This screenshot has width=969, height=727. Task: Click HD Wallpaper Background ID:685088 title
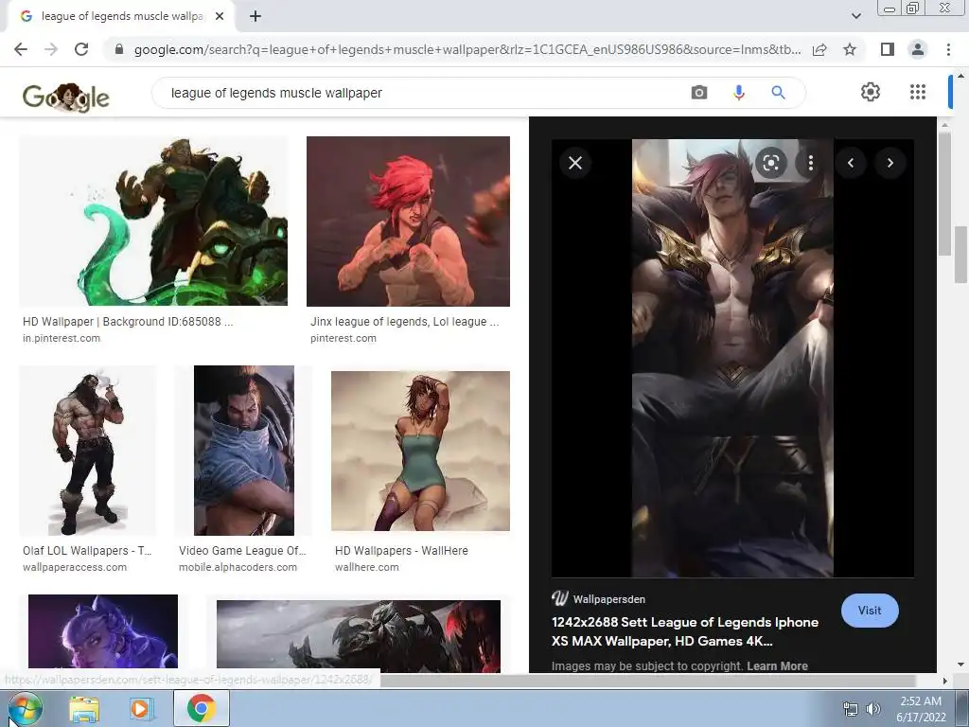128,322
